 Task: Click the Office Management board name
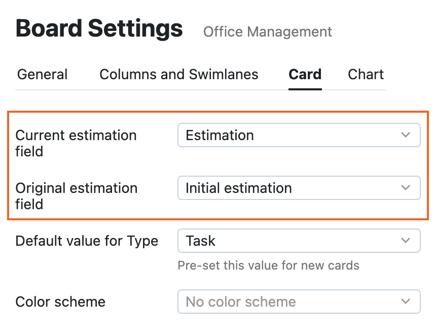[267, 32]
